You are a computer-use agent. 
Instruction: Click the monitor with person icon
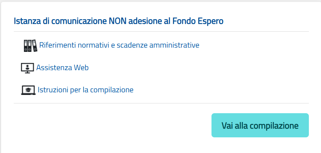tap(28, 68)
